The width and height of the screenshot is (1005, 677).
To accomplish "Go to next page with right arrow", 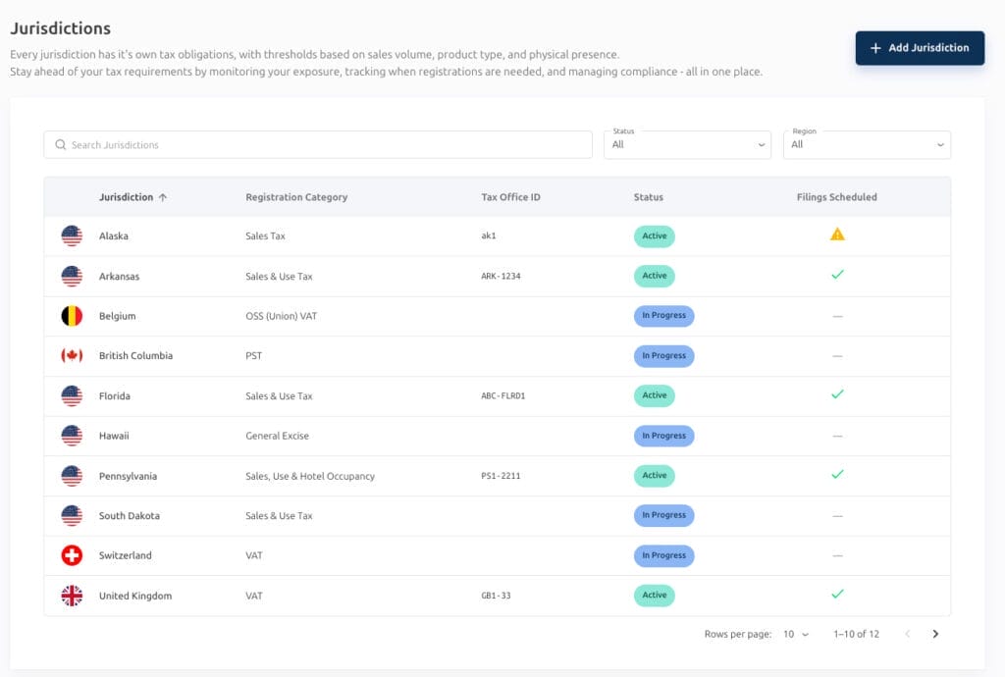I will tap(935, 634).
